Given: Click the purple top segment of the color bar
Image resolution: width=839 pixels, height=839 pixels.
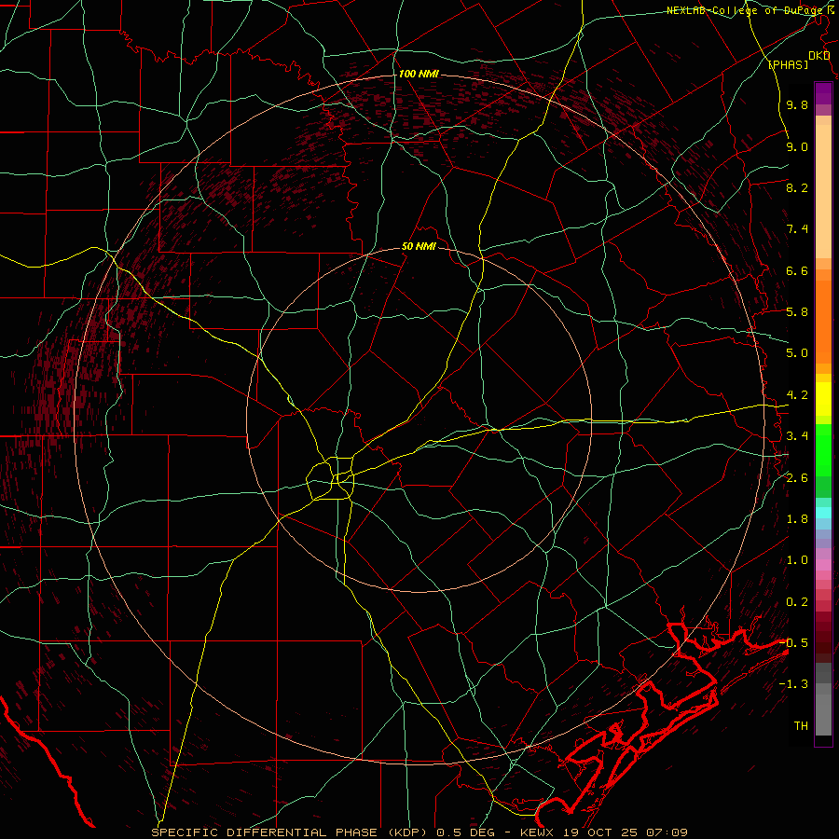Looking at the screenshot, I should point(823,93).
